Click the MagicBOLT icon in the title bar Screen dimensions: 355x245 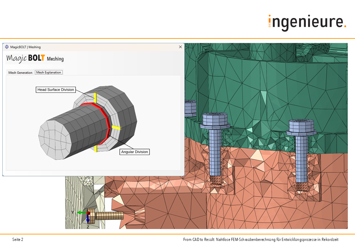point(7,47)
